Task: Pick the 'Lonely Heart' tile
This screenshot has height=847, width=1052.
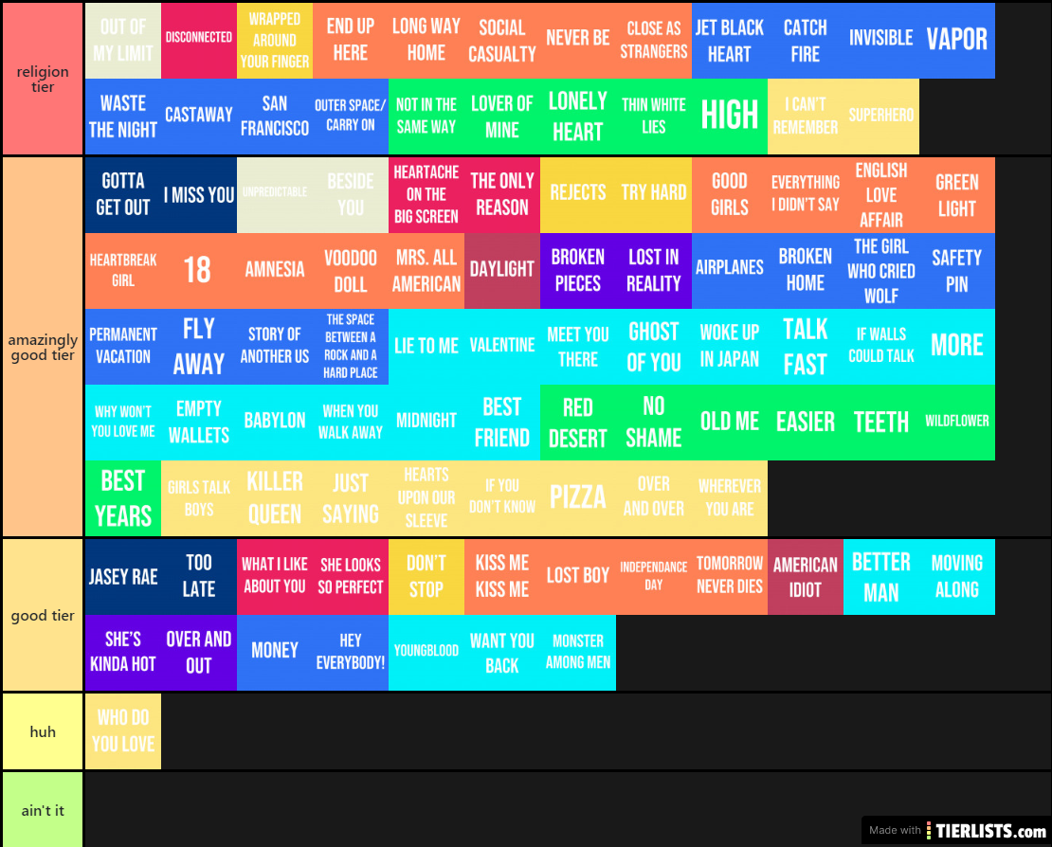Action: coord(578,117)
